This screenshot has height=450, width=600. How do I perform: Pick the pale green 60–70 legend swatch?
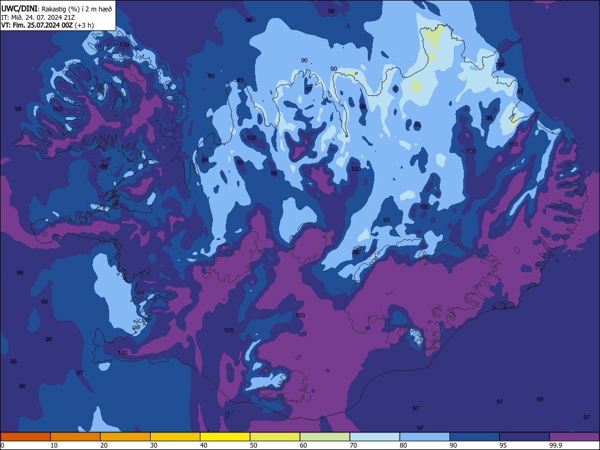coord(325,437)
